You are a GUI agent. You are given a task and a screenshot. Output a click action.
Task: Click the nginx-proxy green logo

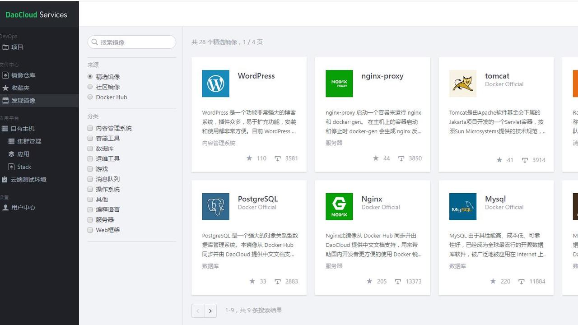(x=339, y=84)
